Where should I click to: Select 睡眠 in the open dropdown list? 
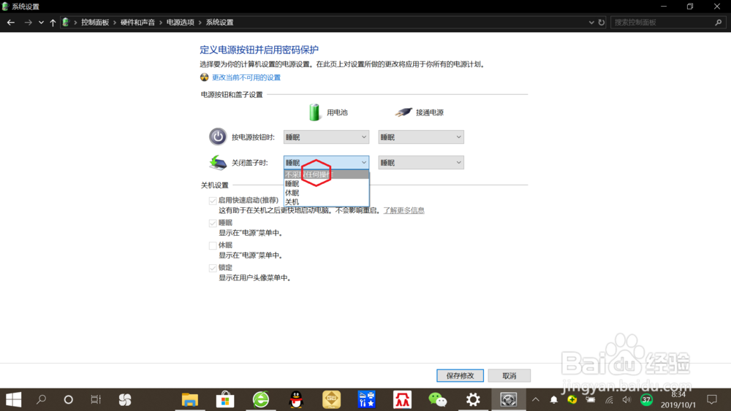click(326, 184)
